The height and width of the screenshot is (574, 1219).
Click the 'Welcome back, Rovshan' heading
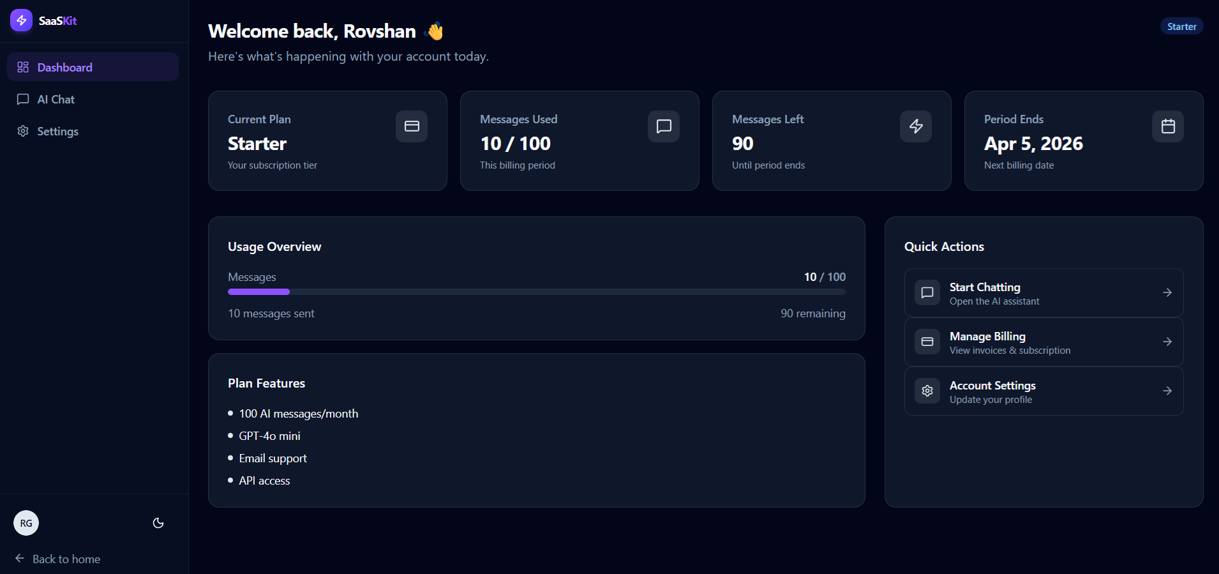click(x=312, y=31)
